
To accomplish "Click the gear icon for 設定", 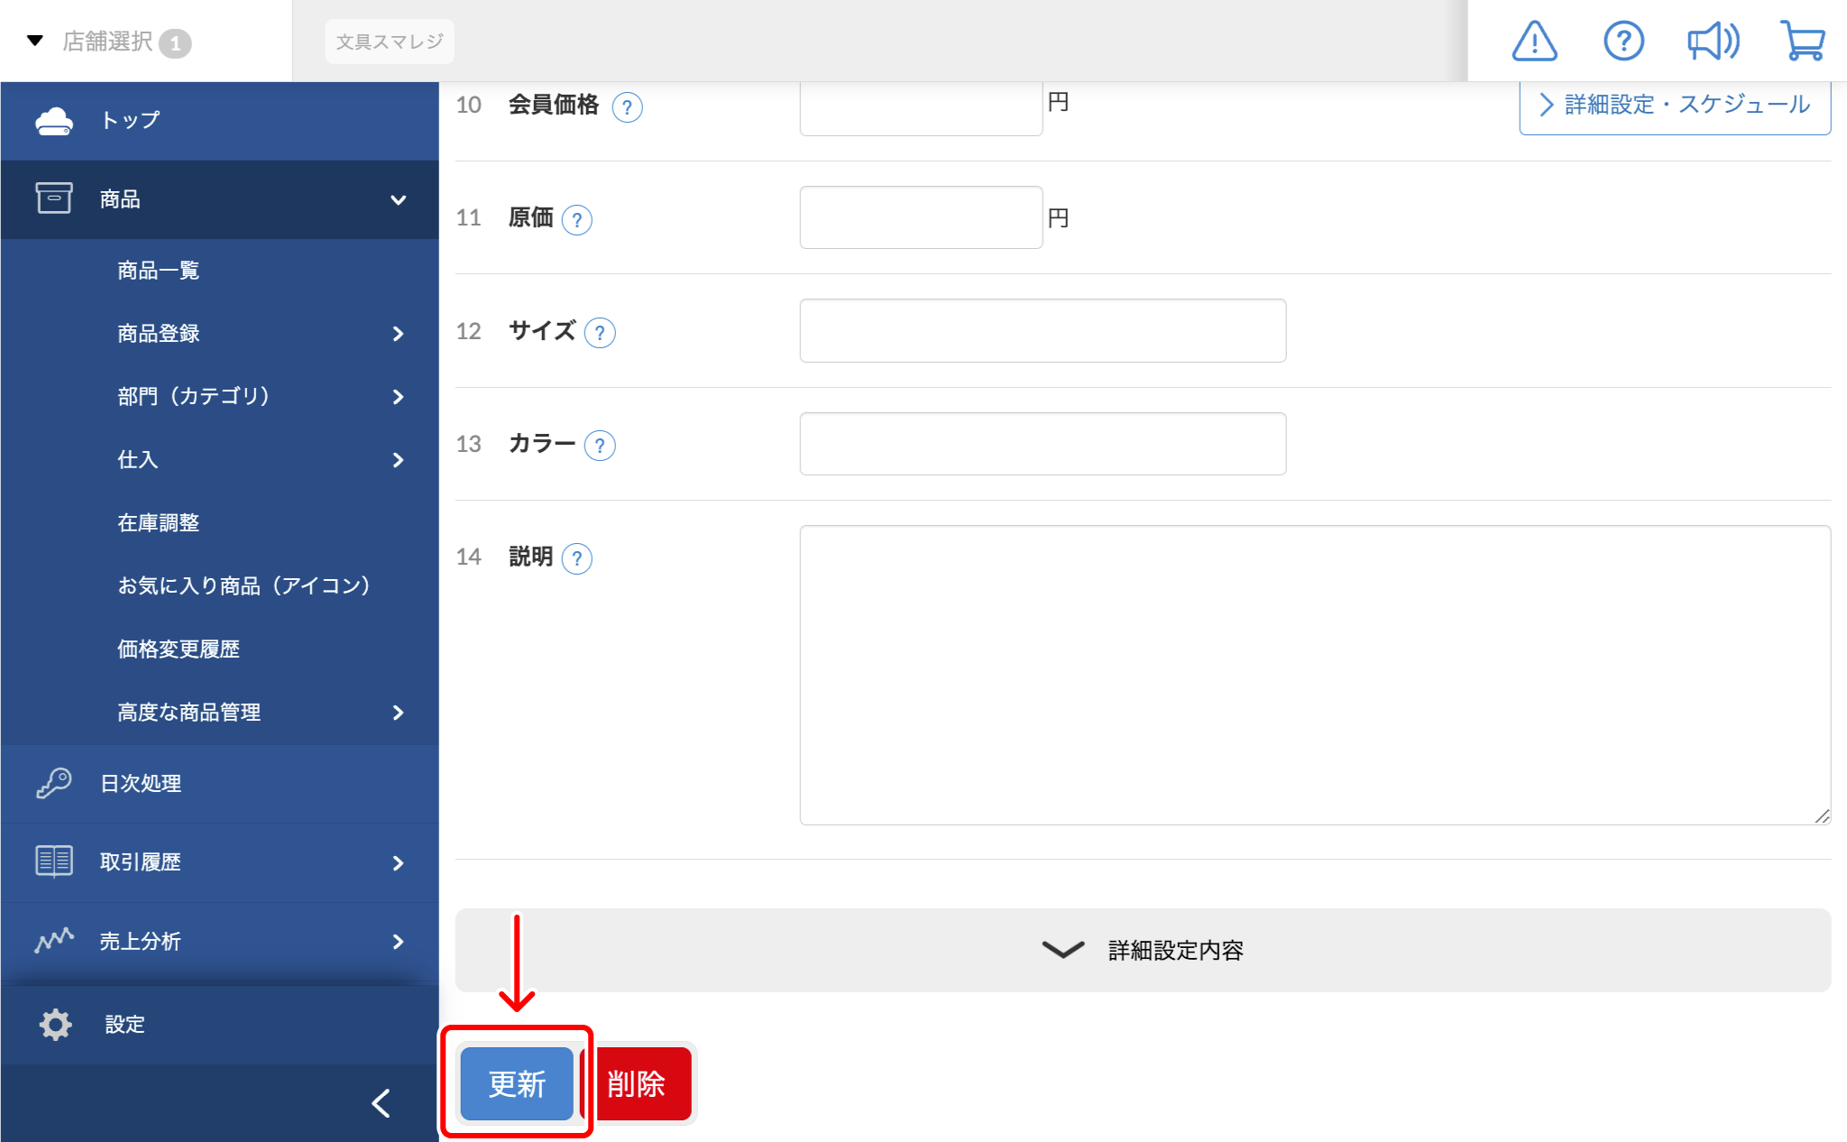I will pyautogui.click(x=55, y=1025).
